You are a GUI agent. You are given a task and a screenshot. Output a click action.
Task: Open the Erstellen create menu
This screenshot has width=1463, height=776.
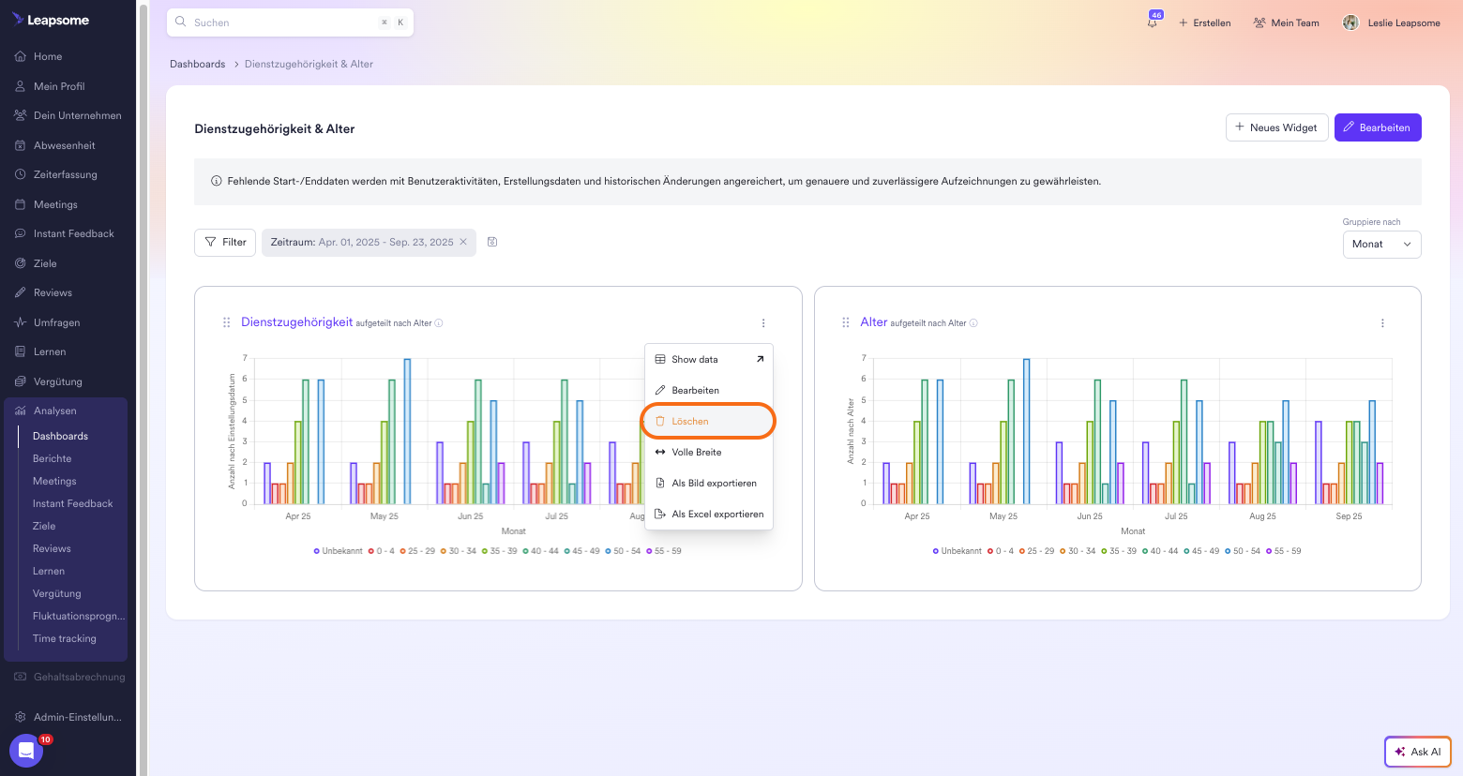tap(1205, 22)
